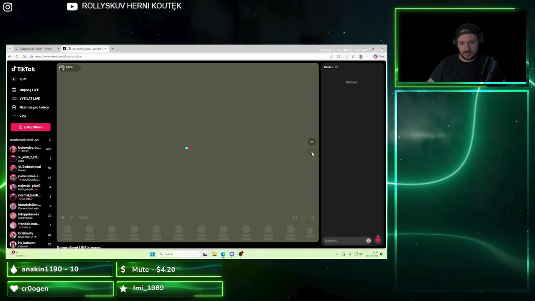Click the Instagram icon in the overlay
The image size is (535, 301).
(8, 7)
